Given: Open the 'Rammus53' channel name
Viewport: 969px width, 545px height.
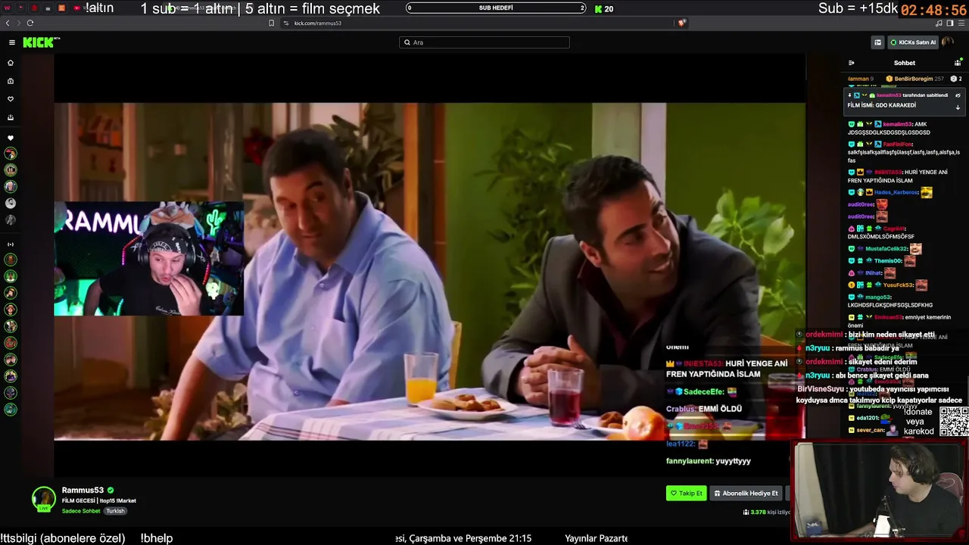Looking at the screenshot, I should 83,490.
